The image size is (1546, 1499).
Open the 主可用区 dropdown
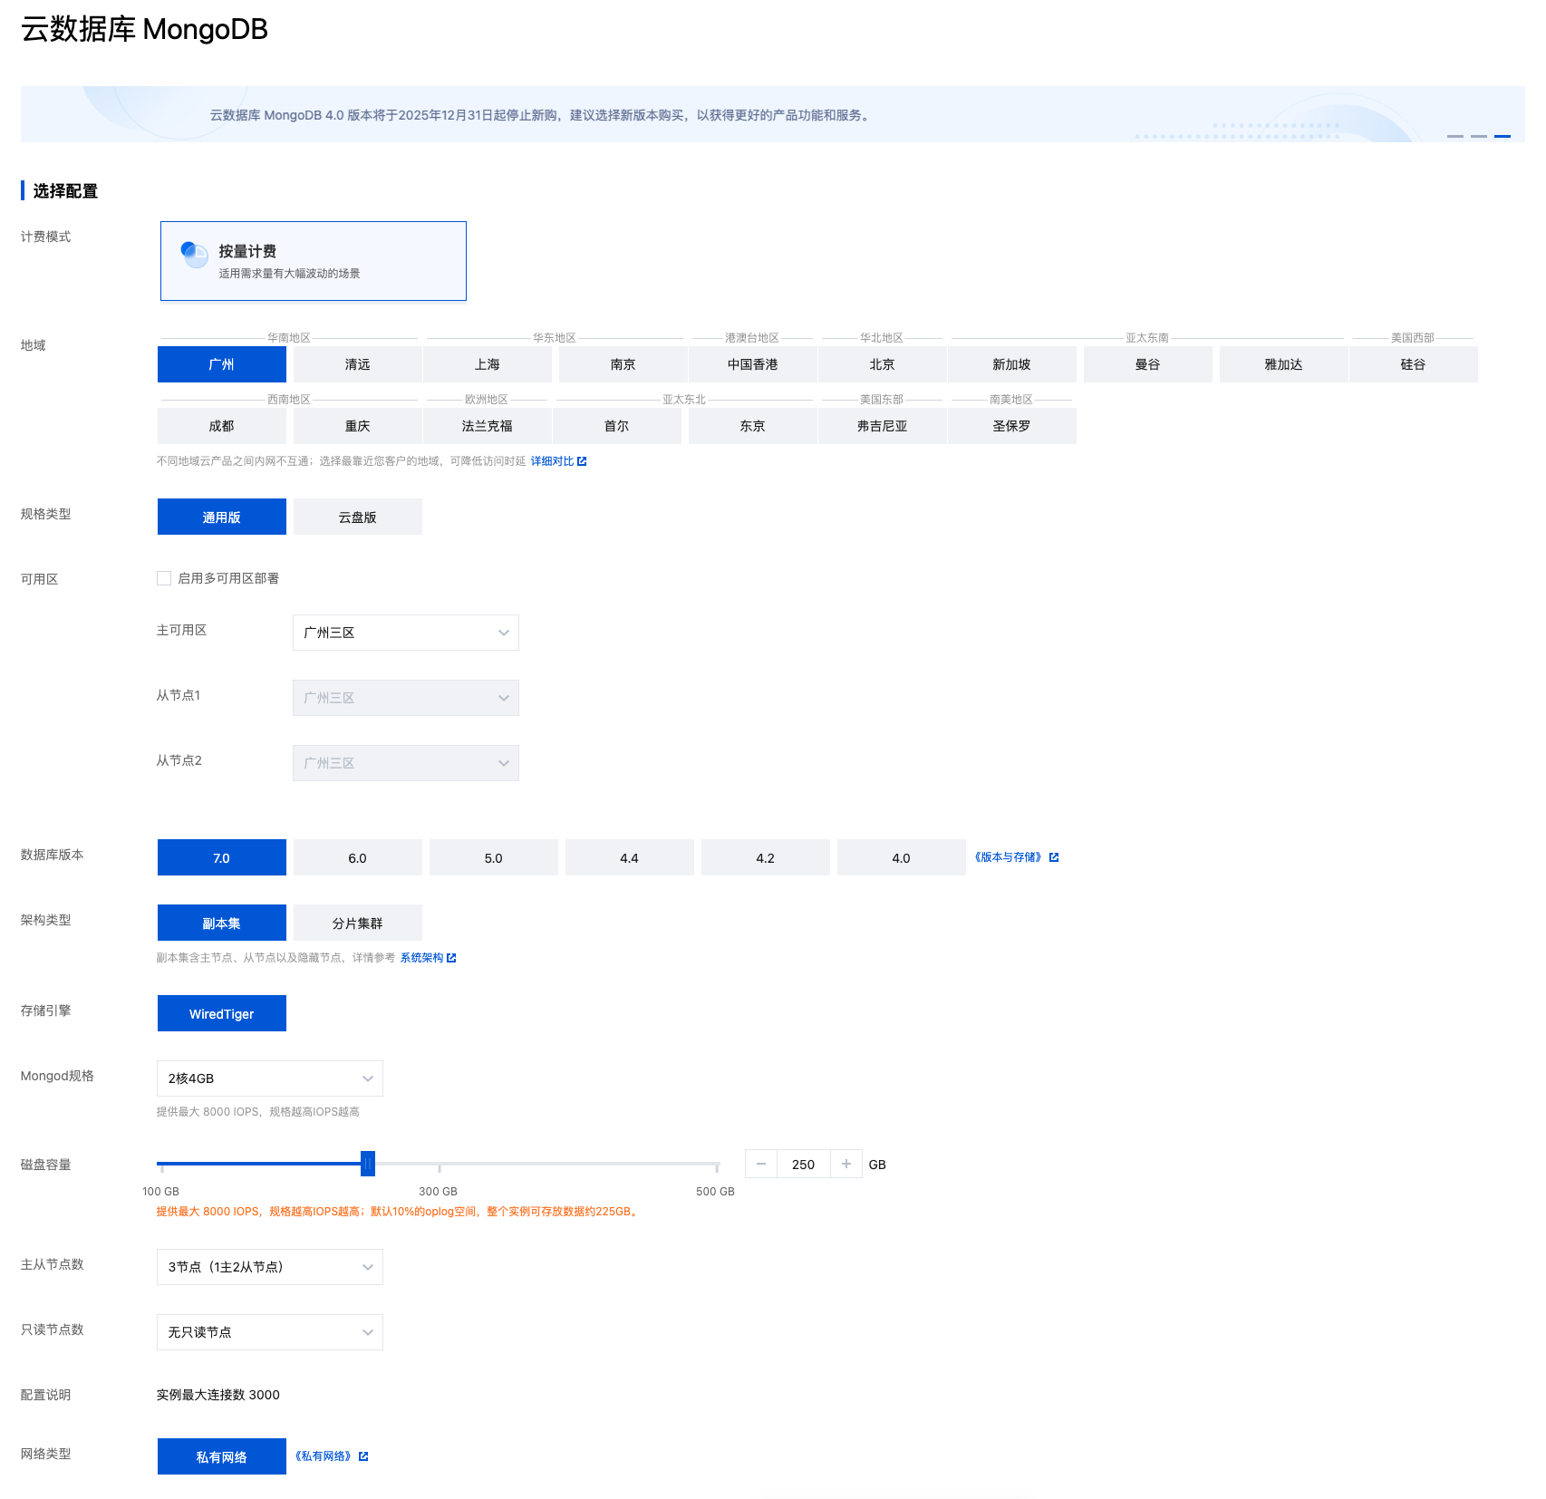[406, 633]
